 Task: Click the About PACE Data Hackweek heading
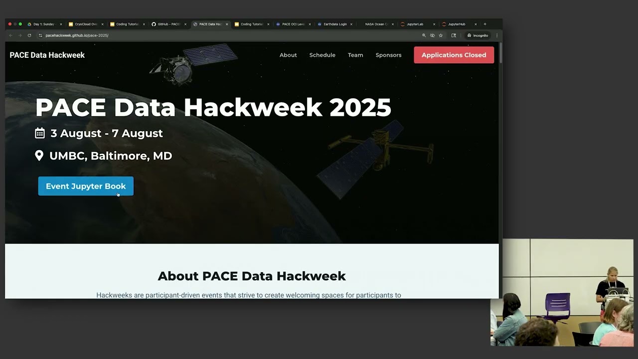pos(252,276)
